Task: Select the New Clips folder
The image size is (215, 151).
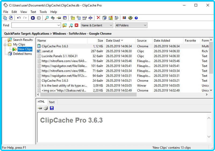Action: pos(25,49)
